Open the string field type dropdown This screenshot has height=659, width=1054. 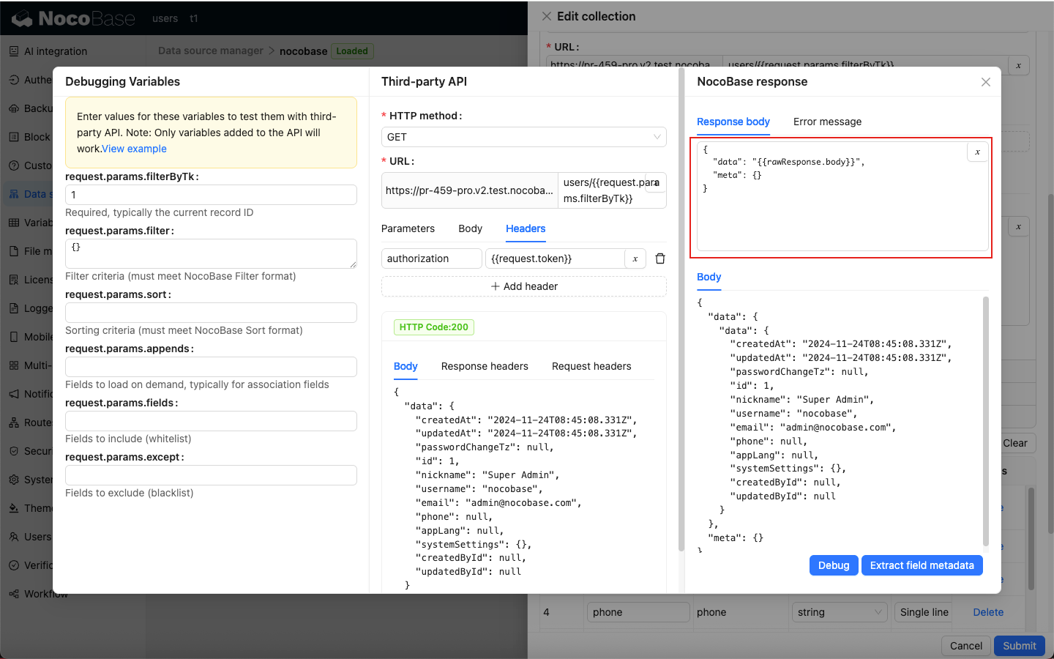(x=839, y=612)
